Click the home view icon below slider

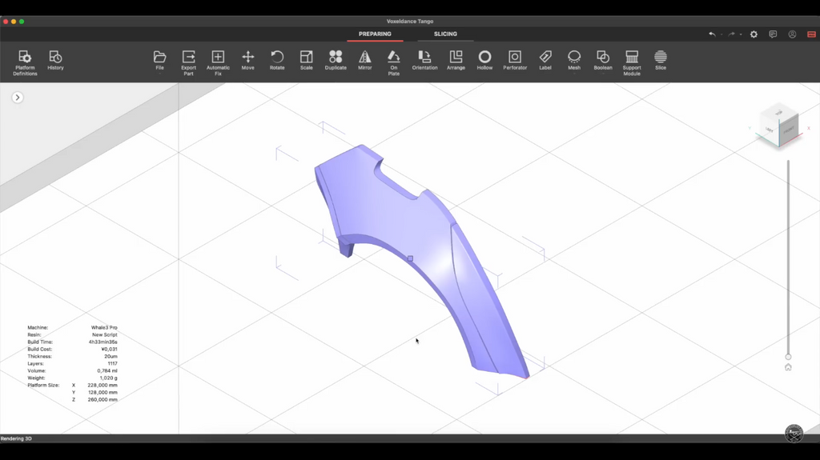pos(788,367)
